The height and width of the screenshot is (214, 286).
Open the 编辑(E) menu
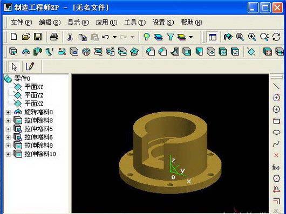click(x=50, y=23)
